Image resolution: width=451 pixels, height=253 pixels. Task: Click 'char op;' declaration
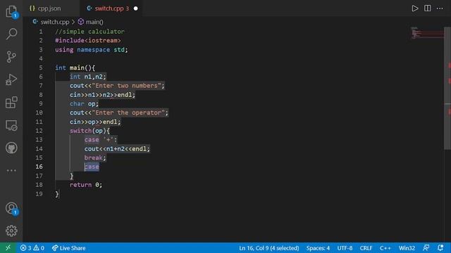point(84,103)
